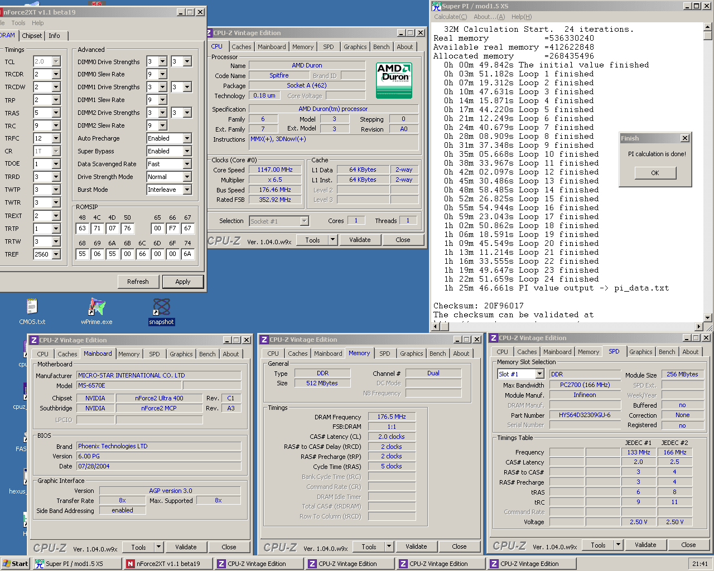Select Core Speed value 1147.00 MHz
This screenshot has height=571, width=714.
(275, 170)
